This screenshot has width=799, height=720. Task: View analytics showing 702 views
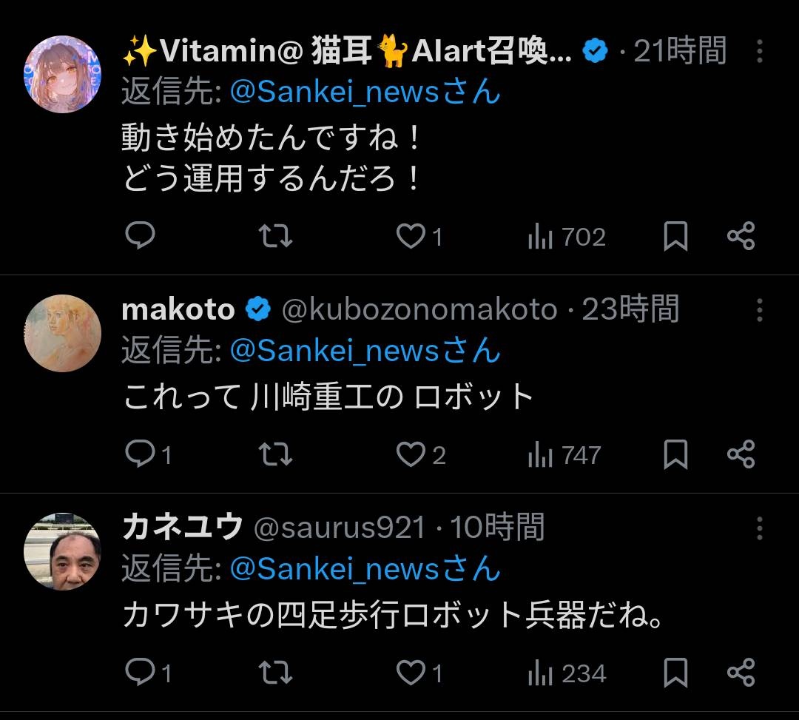pyautogui.click(x=567, y=237)
